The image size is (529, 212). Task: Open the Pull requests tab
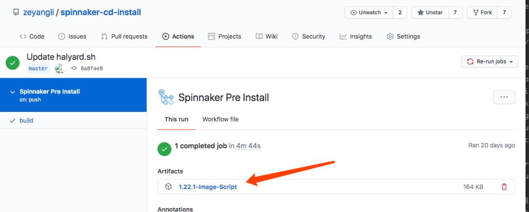(x=124, y=36)
